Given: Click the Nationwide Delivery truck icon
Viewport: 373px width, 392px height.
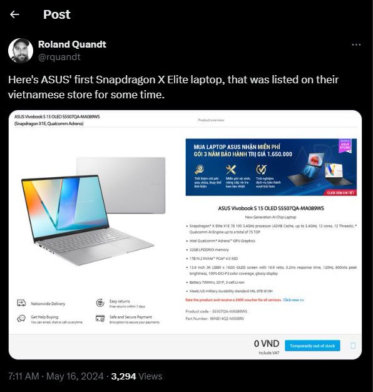Looking at the screenshot, I should pos(21,302).
